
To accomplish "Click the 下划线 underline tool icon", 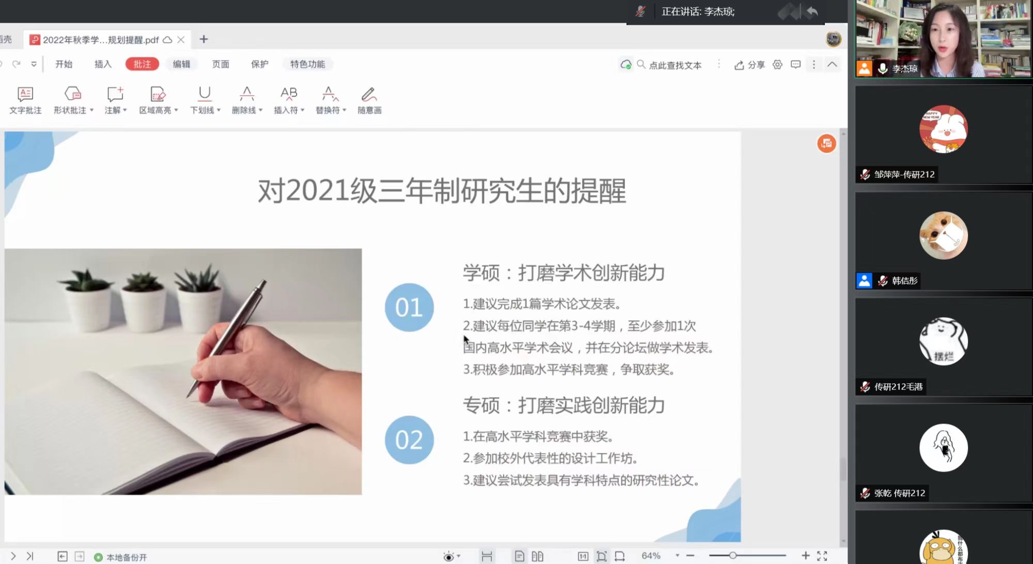I will pos(205,93).
